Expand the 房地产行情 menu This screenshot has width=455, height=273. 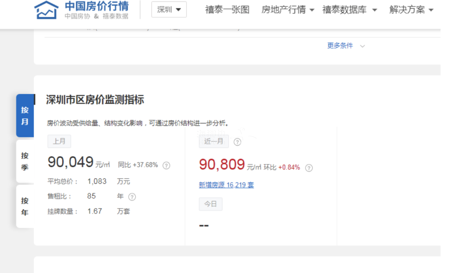pos(288,10)
